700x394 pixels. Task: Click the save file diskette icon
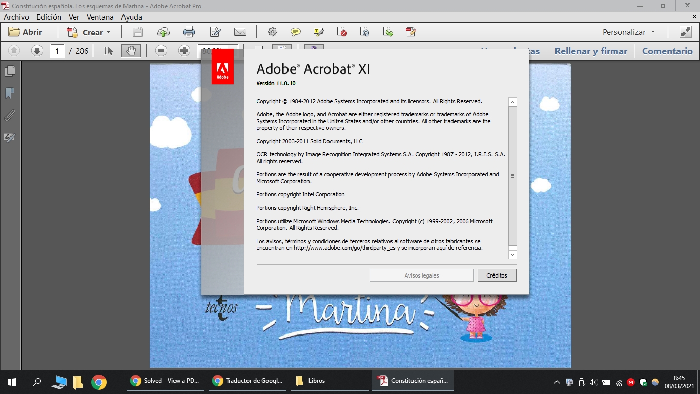138,32
